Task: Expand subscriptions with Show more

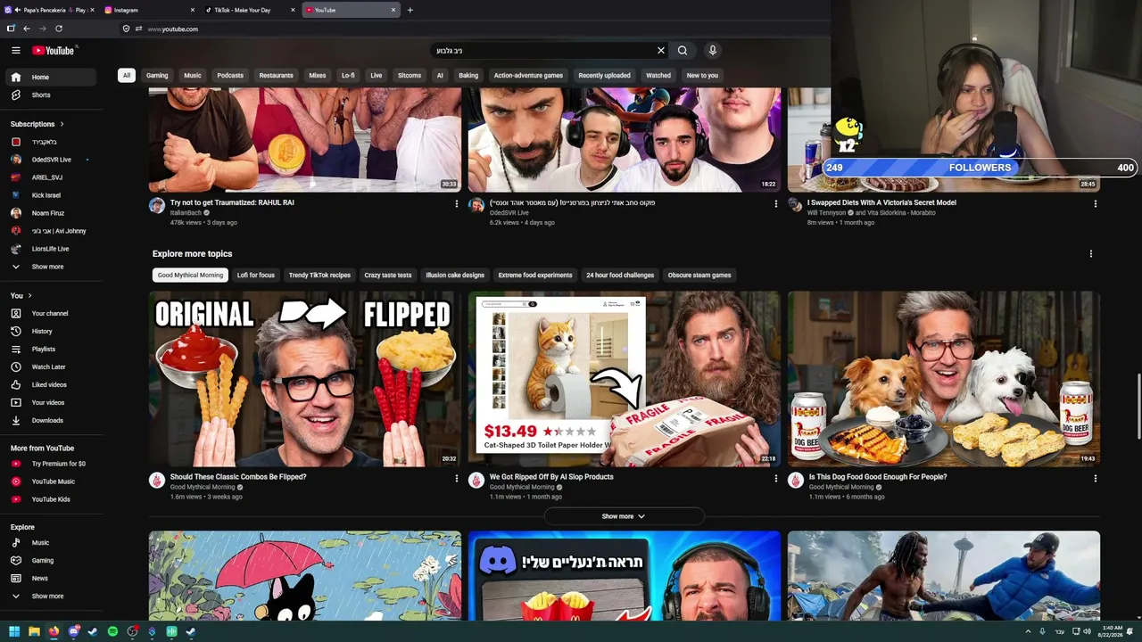Action: [52, 267]
